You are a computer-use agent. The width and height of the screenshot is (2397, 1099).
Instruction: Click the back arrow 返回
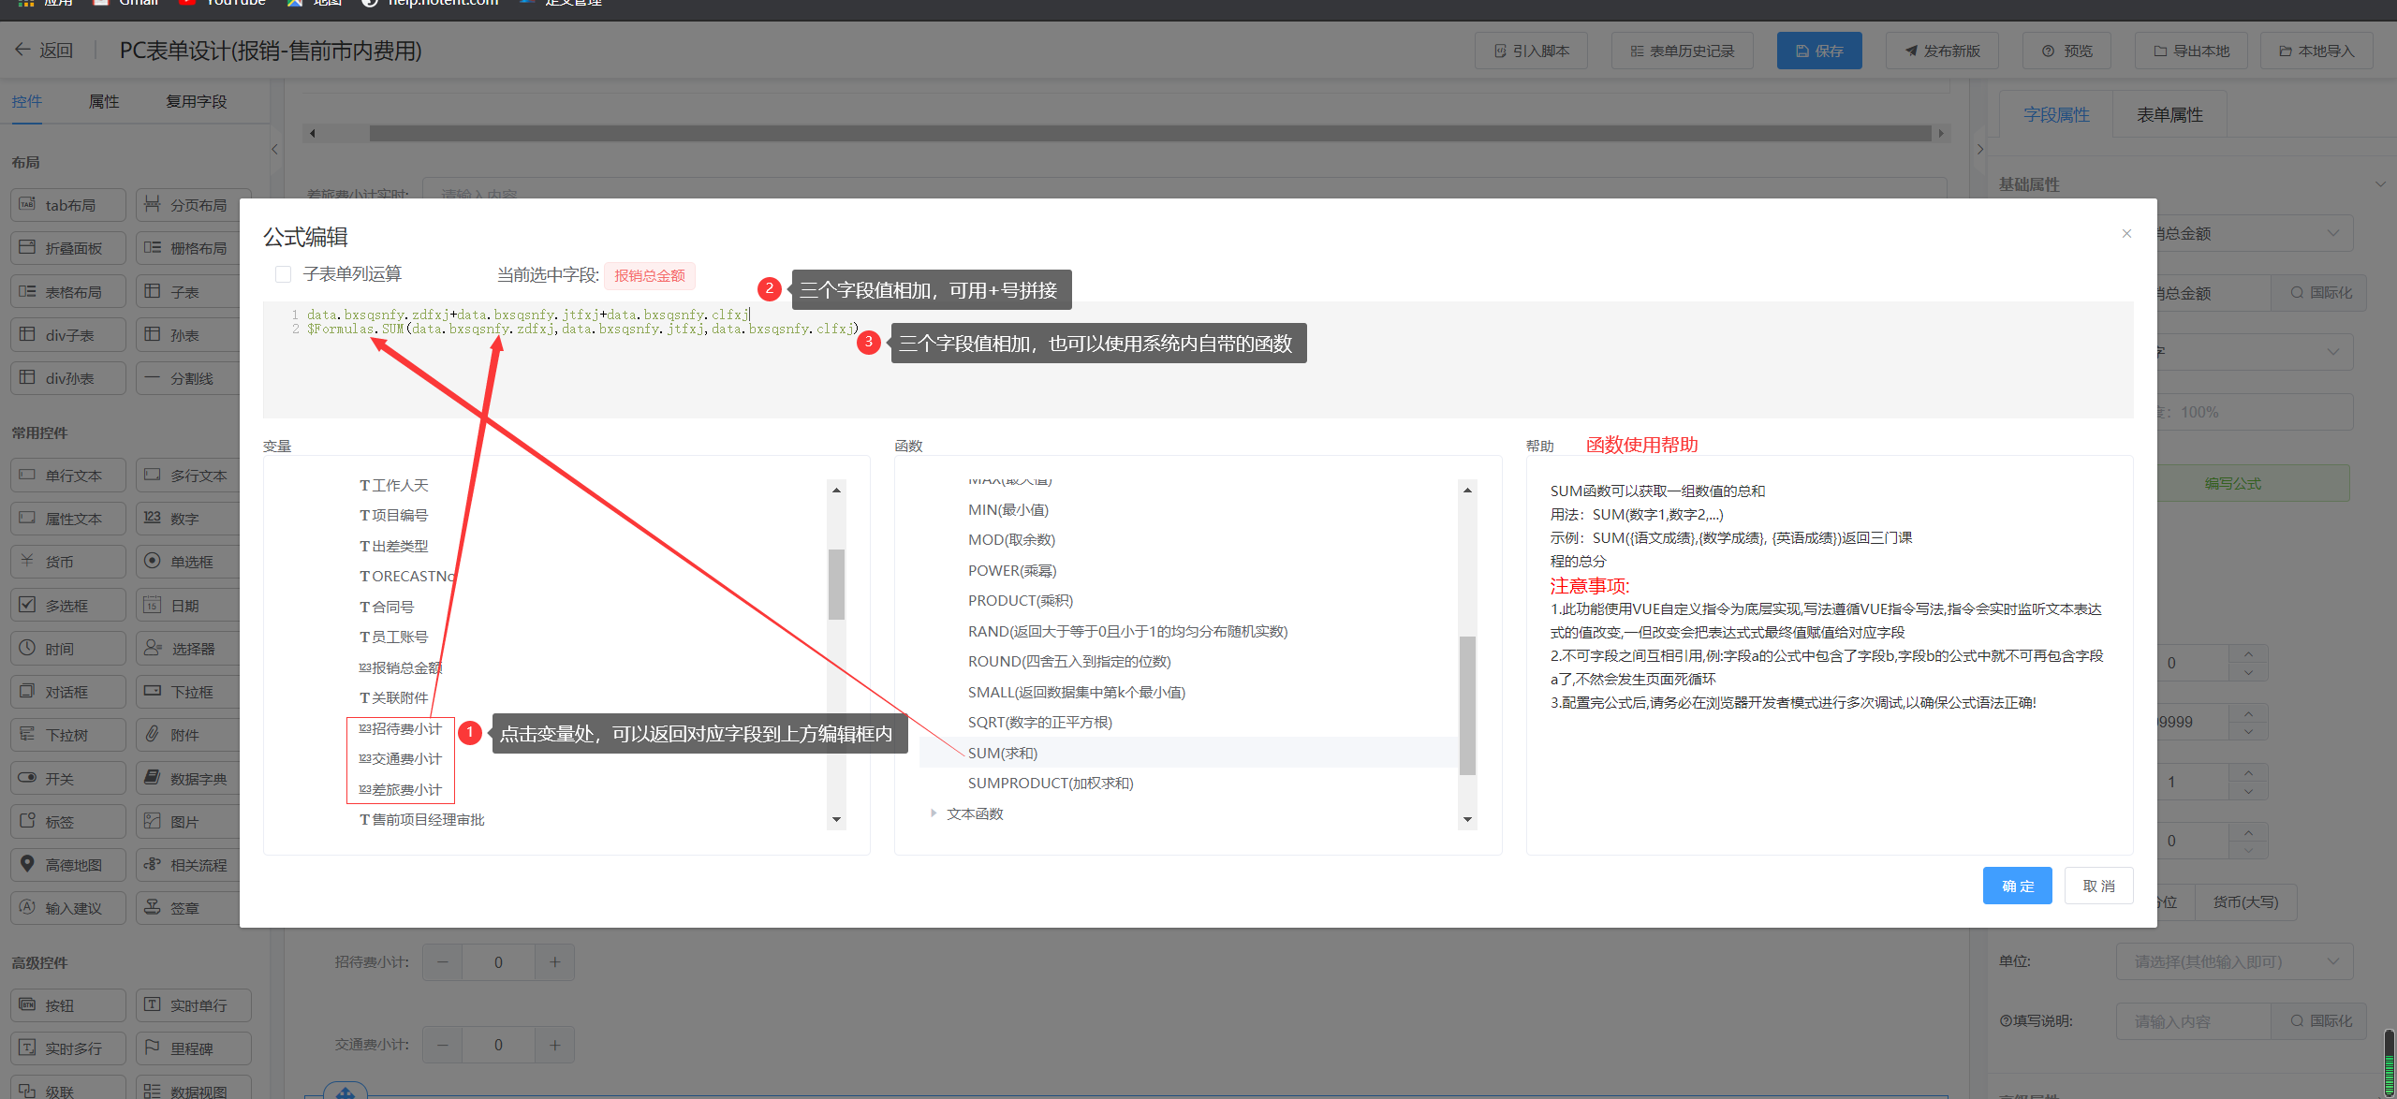coord(43,51)
